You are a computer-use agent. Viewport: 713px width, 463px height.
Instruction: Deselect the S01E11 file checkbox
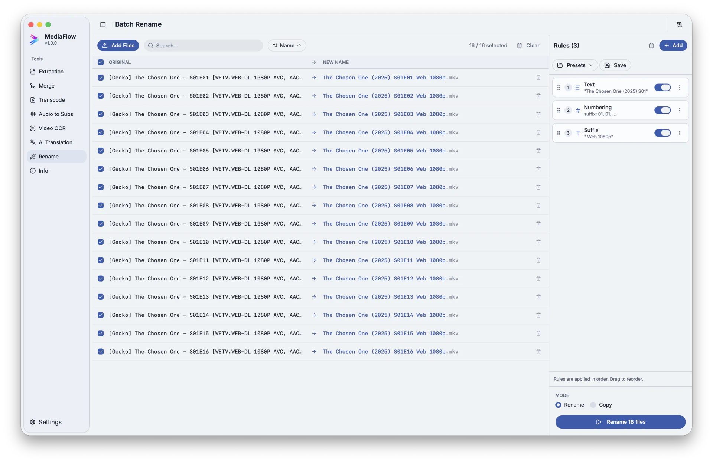[101, 260]
